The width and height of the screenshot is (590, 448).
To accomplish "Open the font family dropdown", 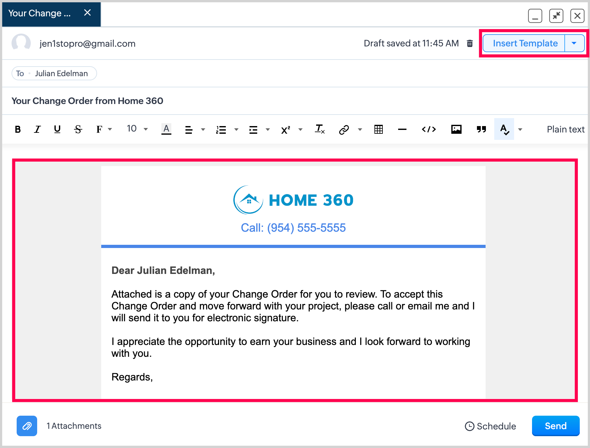I will (x=104, y=129).
